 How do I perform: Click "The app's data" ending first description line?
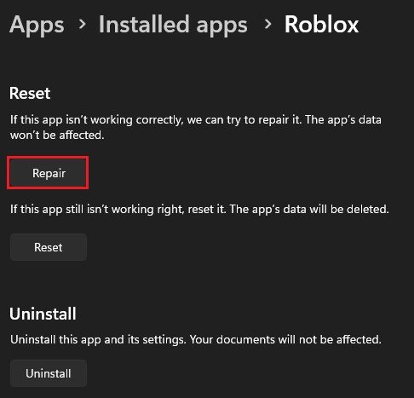tap(343, 120)
